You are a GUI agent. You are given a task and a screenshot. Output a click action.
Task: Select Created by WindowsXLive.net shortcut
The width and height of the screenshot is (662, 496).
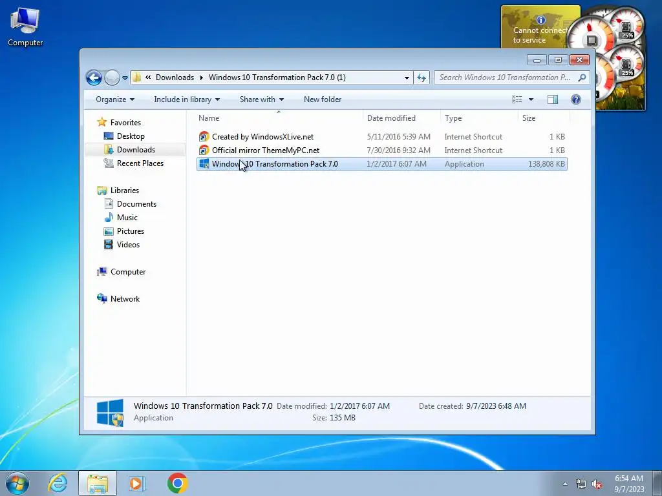click(381, 137)
